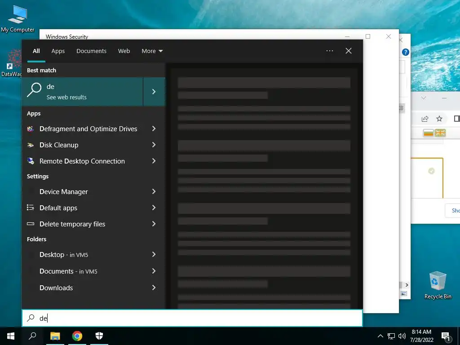This screenshot has height=345, width=460.
Task: Open Windows Security from taskbar
Action: 99,336
